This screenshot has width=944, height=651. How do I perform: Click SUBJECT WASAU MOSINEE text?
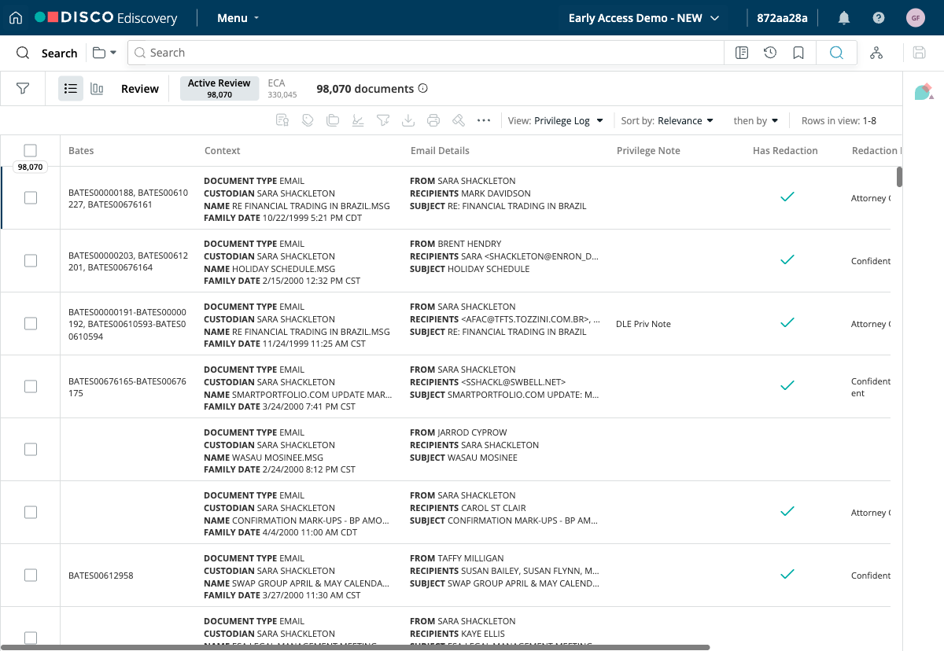tap(463, 458)
